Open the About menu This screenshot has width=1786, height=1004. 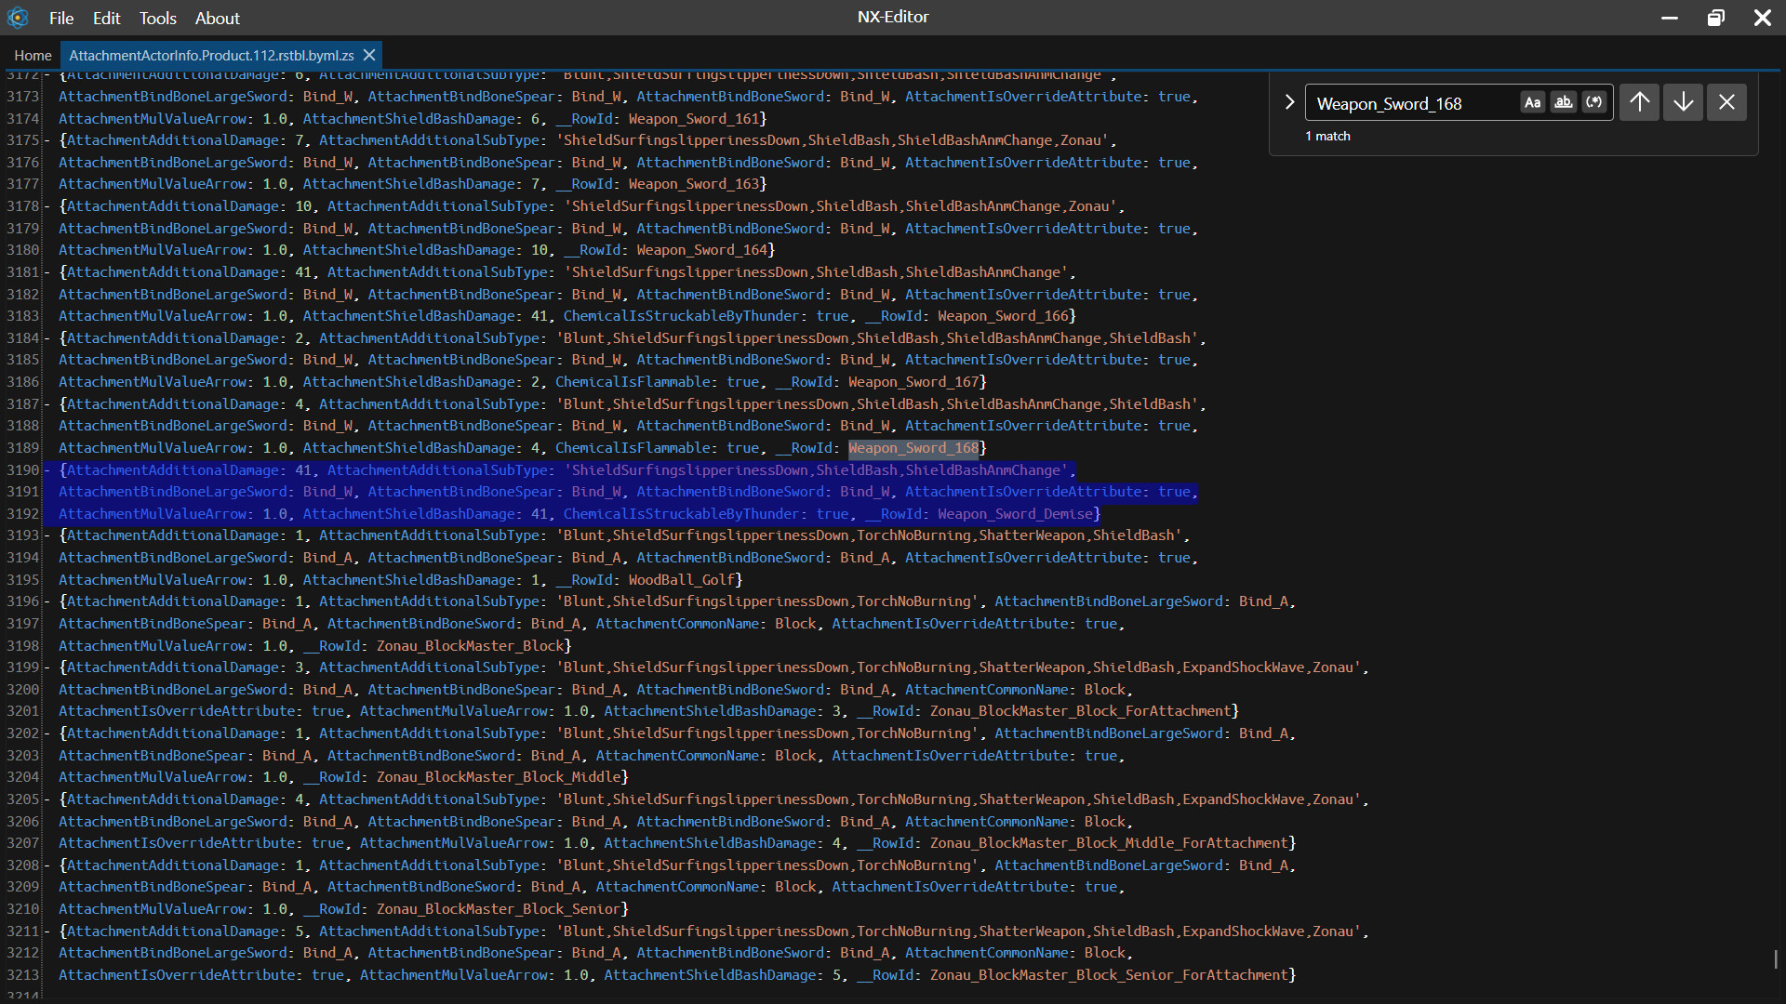pyautogui.click(x=217, y=18)
